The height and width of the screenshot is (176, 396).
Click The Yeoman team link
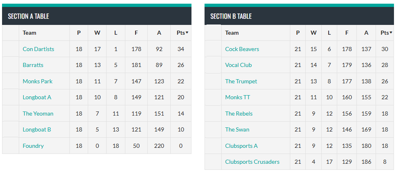(x=38, y=114)
